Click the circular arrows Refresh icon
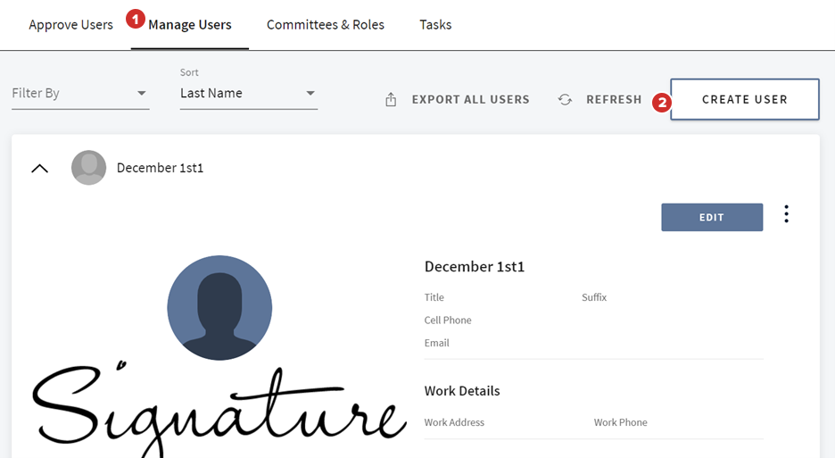 [565, 100]
